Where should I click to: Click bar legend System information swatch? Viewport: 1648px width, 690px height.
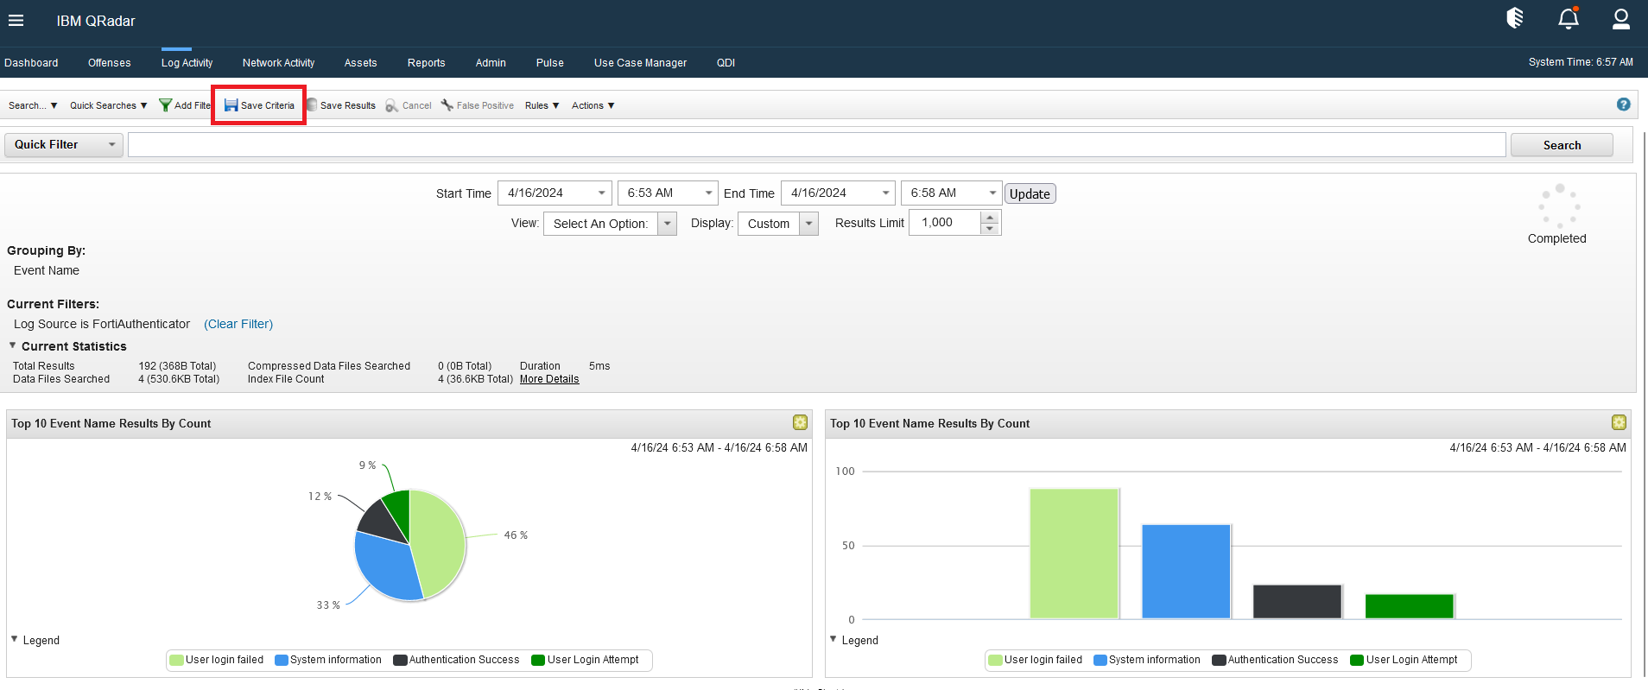(x=1100, y=660)
